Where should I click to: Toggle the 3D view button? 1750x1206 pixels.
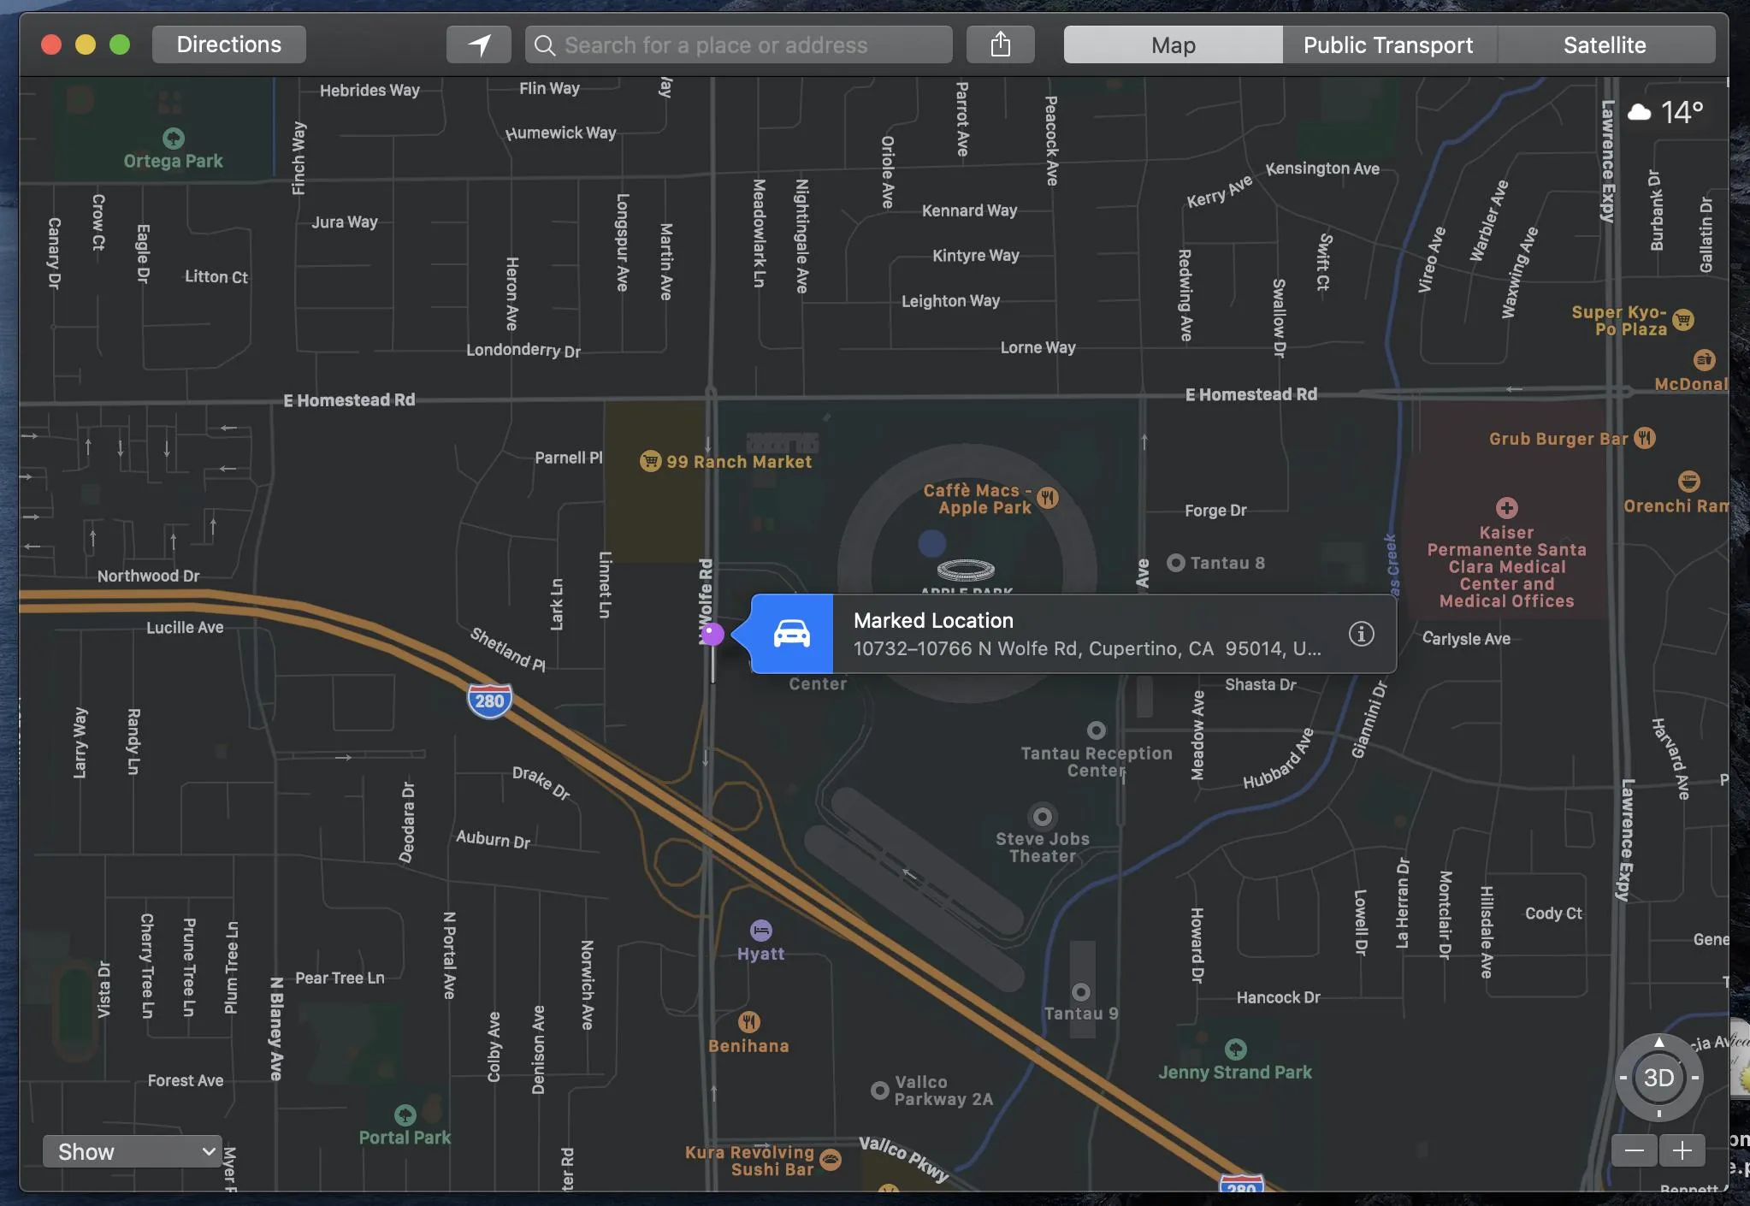[x=1658, y=1078]
